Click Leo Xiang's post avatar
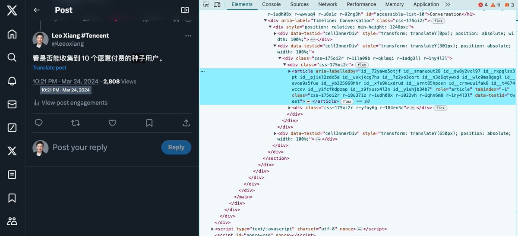518x236 pixels. pyautogui.click(x=41, y=40)
